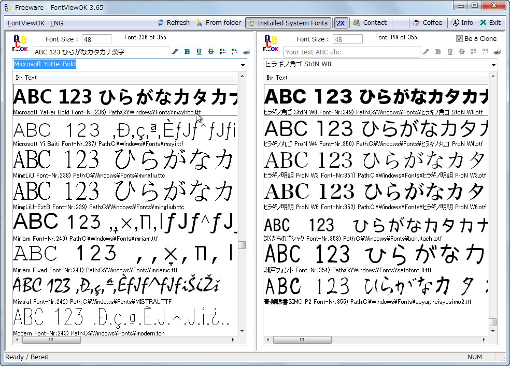This screenshot has height=366, width=510.
Task: Apply strikethrough in the right panel
Action: (461, 52)
